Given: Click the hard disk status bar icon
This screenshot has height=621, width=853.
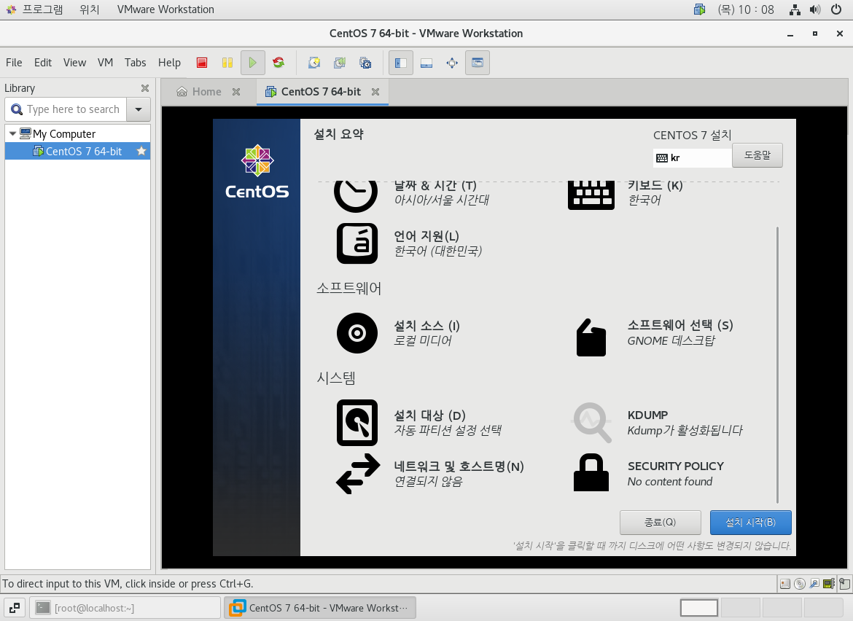Looking at the screenshot, I should (x=785, y=584).
